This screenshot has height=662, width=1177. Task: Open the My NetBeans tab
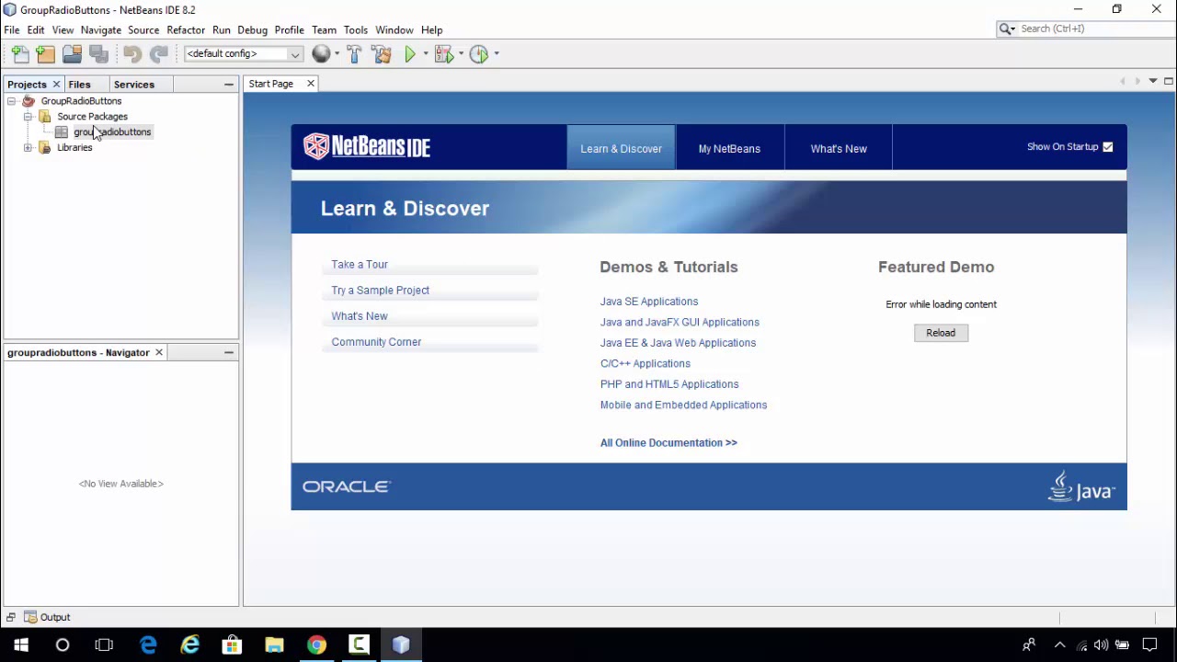[729, 149]
